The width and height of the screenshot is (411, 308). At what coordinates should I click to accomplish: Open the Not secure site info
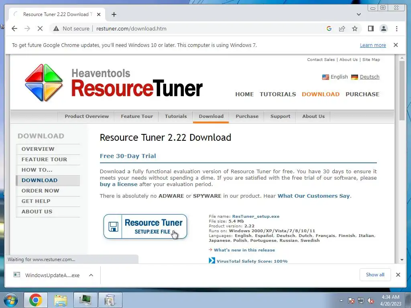coord(71,28)
